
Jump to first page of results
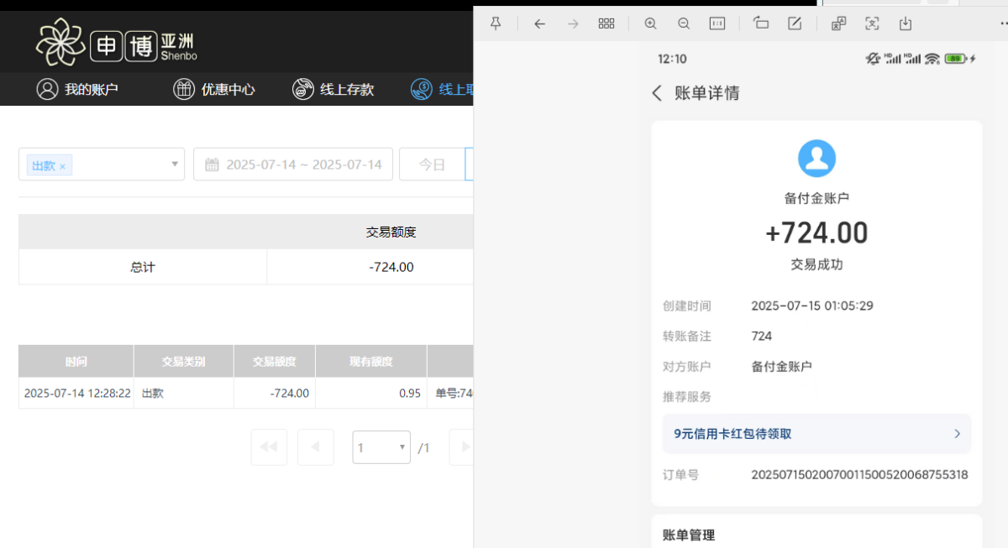269,447
